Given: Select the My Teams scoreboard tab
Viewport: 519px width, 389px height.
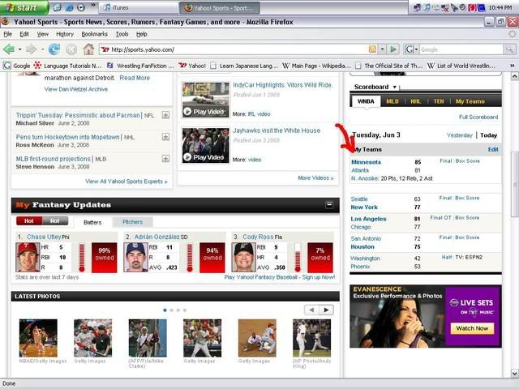Looking at the screenshot, I should click(470, 101).
